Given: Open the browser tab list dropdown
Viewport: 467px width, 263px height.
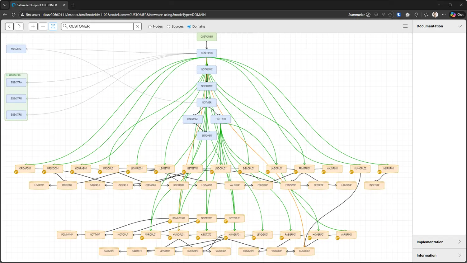Looking at the screenshot, I should (x=5, y=5).
